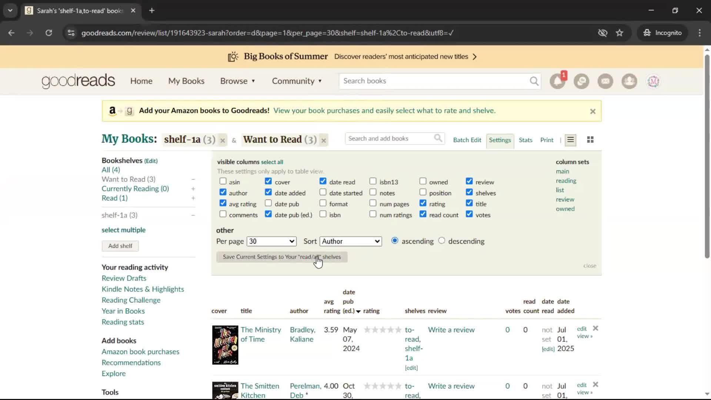Remove The Smitten Kitchen row with X
Screen dimensions: 711x400
(595, 384)
